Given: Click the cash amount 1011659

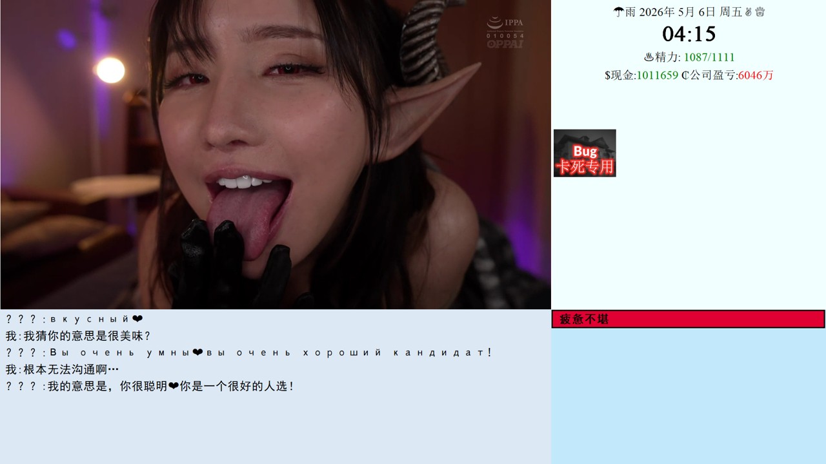Looking at the screenshot, I should [x=657, y=75].
